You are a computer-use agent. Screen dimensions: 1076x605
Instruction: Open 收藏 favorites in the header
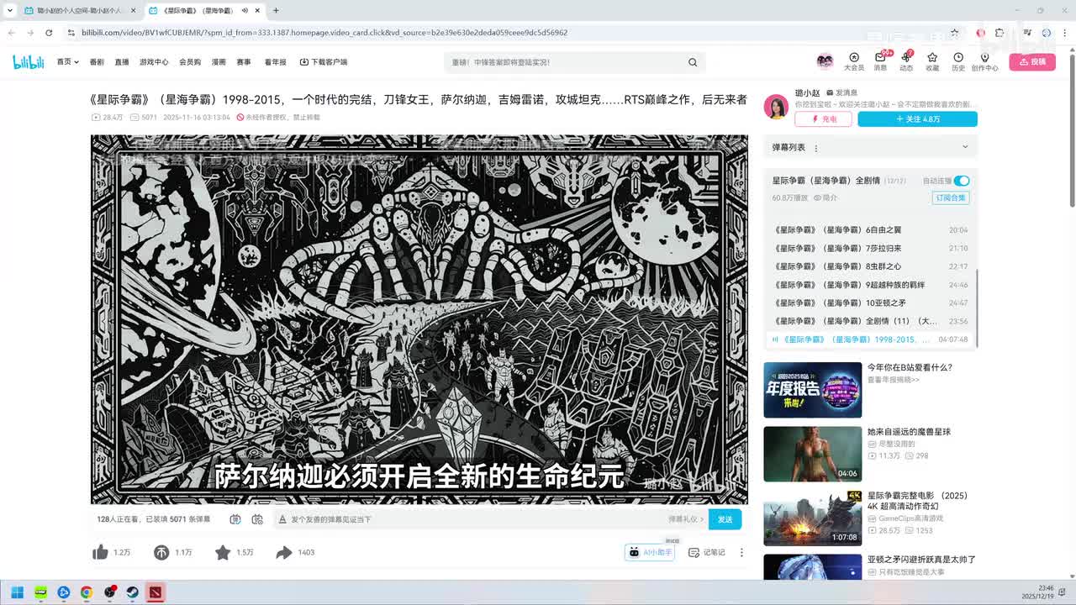pyautogui.click(x=932, y=61)
